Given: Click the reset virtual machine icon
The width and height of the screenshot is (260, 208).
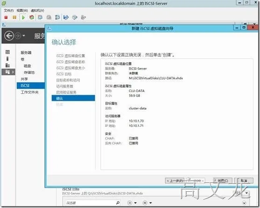Looking at the screenshot, I should 32,17.
